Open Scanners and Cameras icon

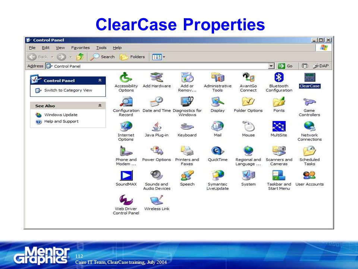[x=279, y=151]
